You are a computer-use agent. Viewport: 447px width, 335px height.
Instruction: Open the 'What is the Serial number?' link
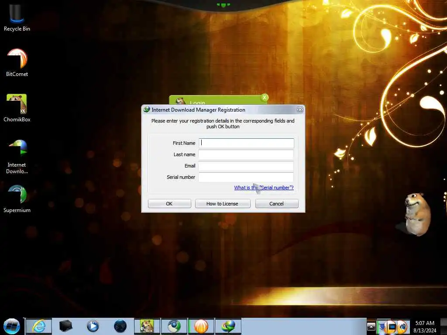pos(264,188)
